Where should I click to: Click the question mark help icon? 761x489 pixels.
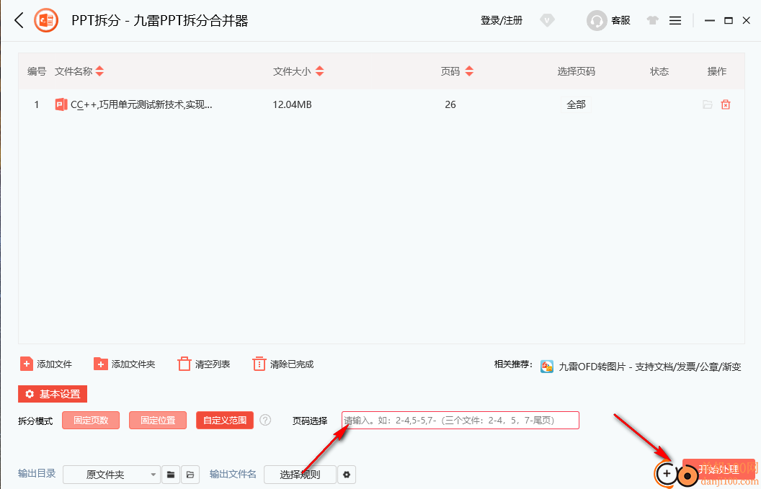pyautogui.click(x=265, y=420)
